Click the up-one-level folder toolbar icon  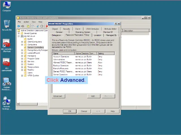[x=28, y=26]
